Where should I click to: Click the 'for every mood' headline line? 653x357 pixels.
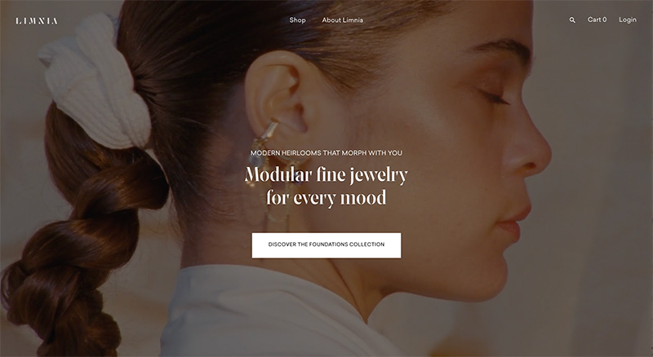pos(326,197)
